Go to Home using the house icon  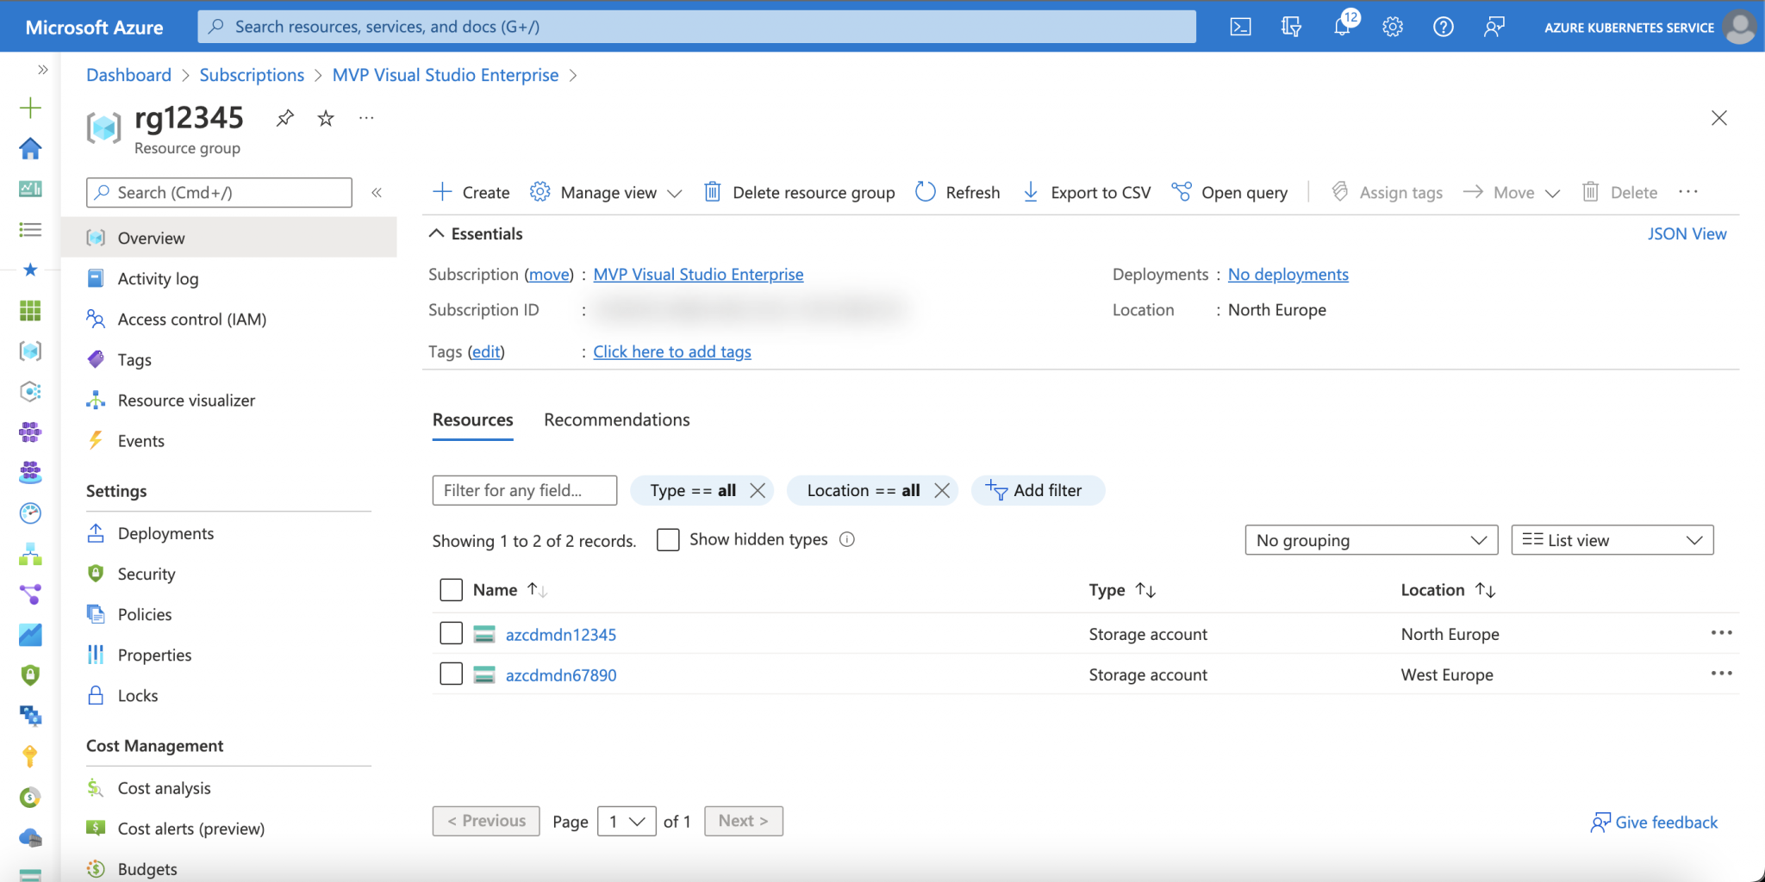point(30,148)
